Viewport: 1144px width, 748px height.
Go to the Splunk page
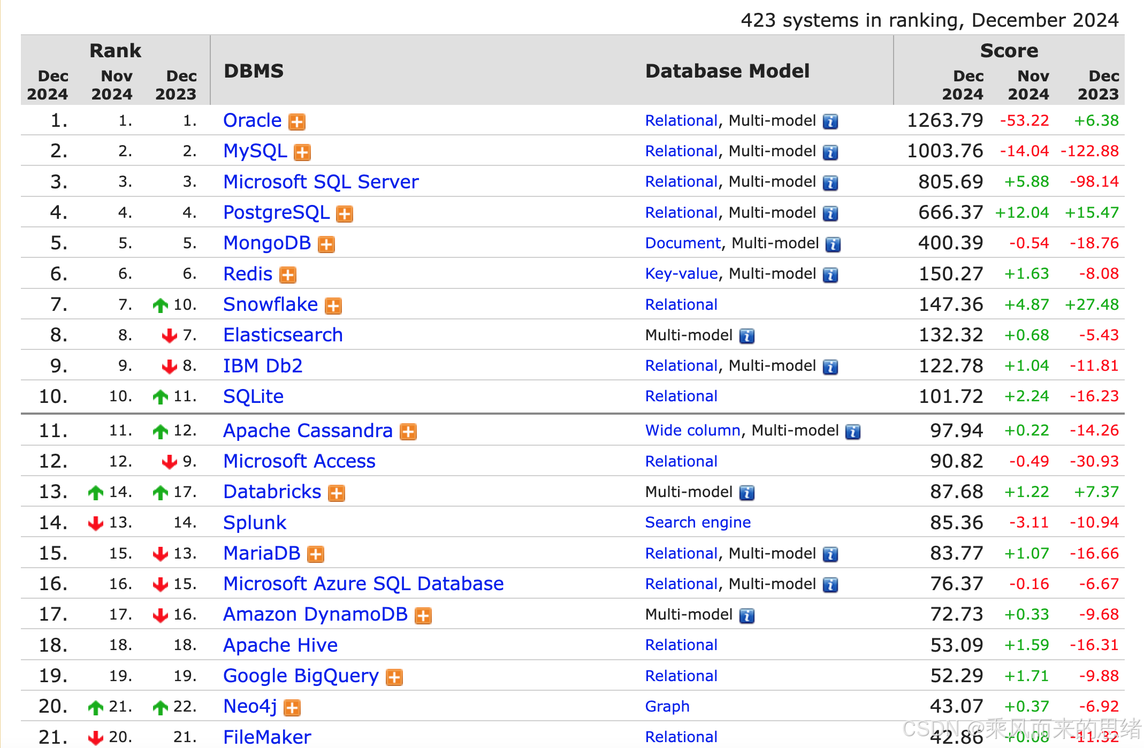coord(255,523)
